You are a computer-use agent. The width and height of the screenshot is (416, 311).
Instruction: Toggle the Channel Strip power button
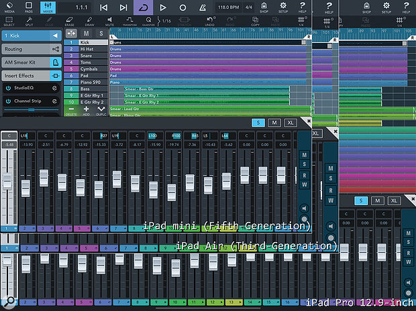coord(8,101)
